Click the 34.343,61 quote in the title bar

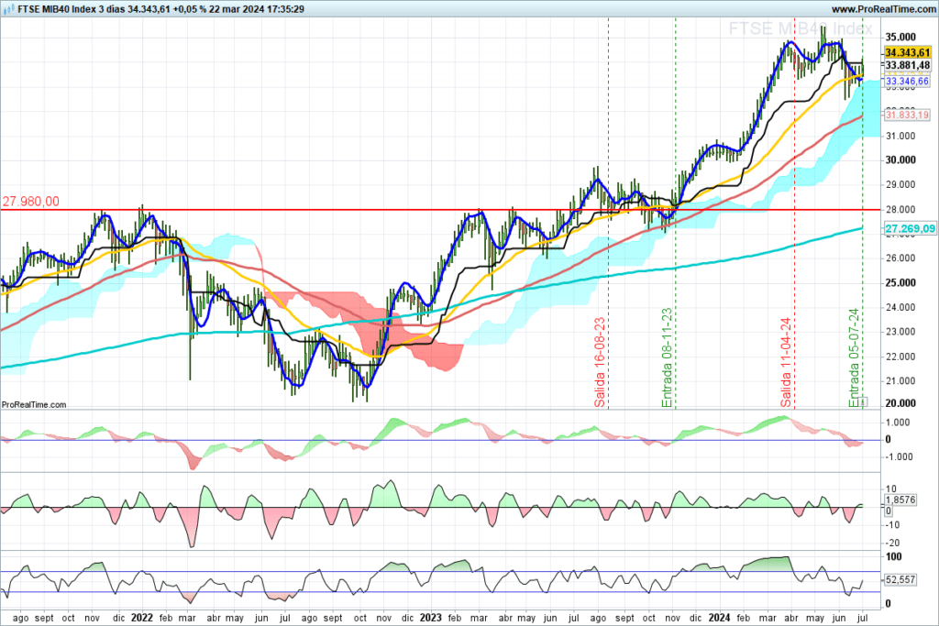(149, 9)
